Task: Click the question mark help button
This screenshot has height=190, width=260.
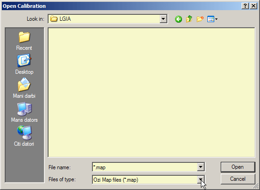Action: tap(245, 6)
